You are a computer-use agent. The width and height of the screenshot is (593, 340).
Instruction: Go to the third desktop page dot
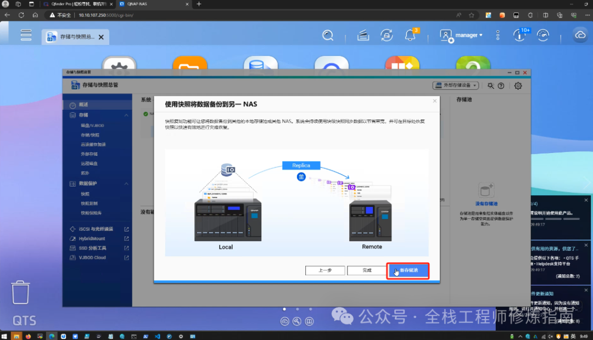pos(310,309)
